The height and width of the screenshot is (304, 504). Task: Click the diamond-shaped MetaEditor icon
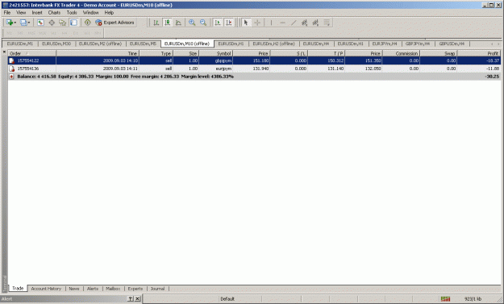87,23
